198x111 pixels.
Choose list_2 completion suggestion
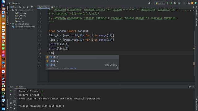click(82, 61)
